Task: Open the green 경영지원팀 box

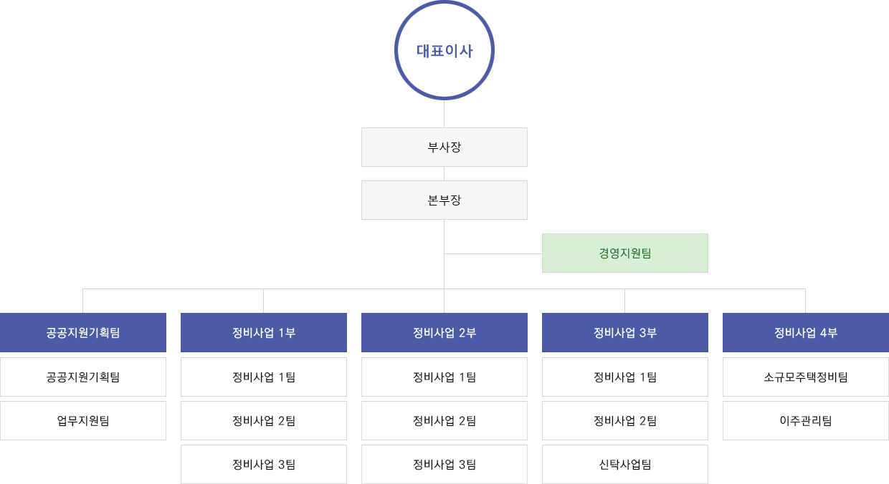Action: pyautogui.click(x=625, y=253)
